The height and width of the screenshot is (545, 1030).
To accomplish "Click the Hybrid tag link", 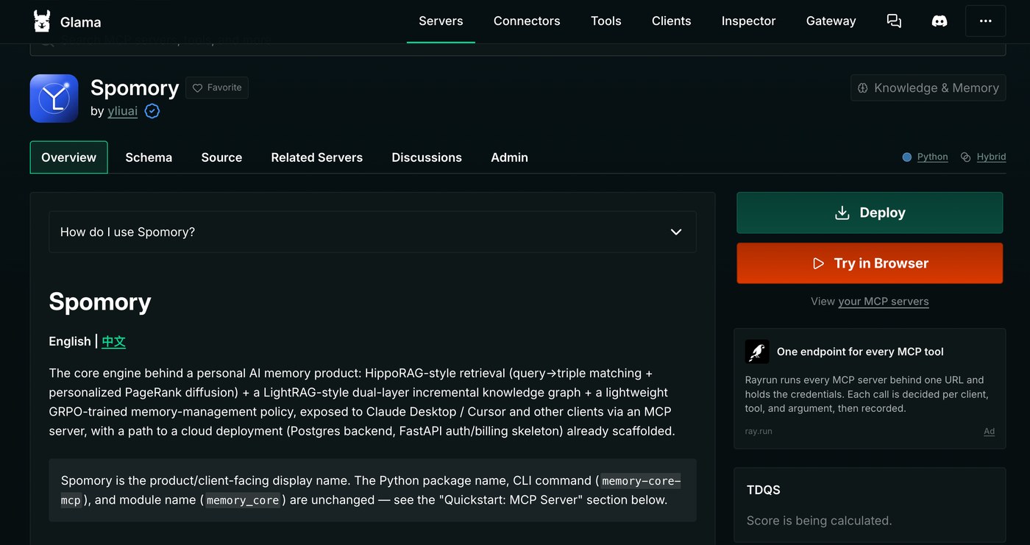I will (991, 157).
